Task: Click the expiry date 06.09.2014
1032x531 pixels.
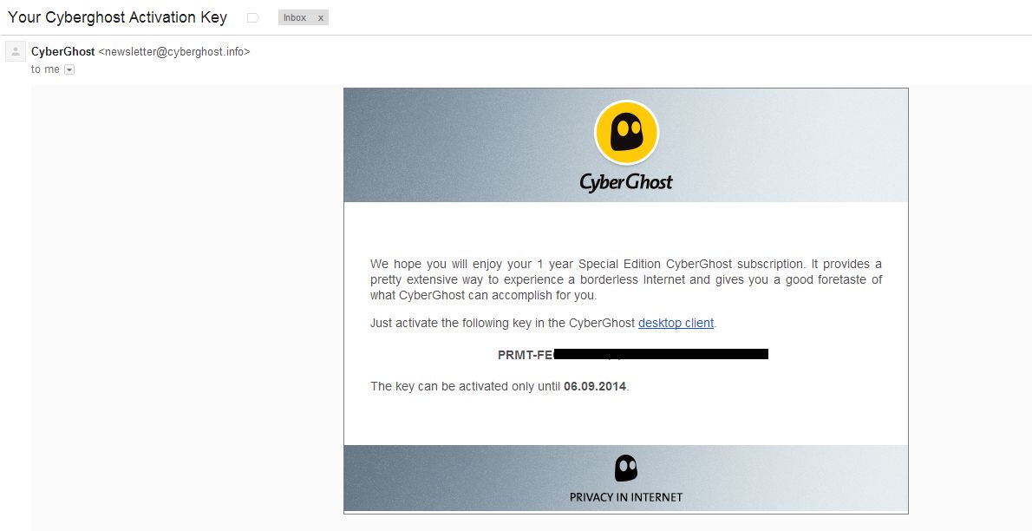Action: 594,386
